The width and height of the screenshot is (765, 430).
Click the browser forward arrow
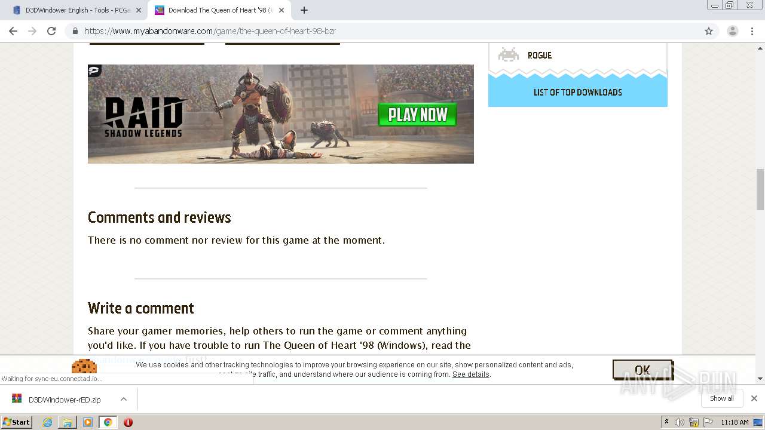(x=32, y=31)
